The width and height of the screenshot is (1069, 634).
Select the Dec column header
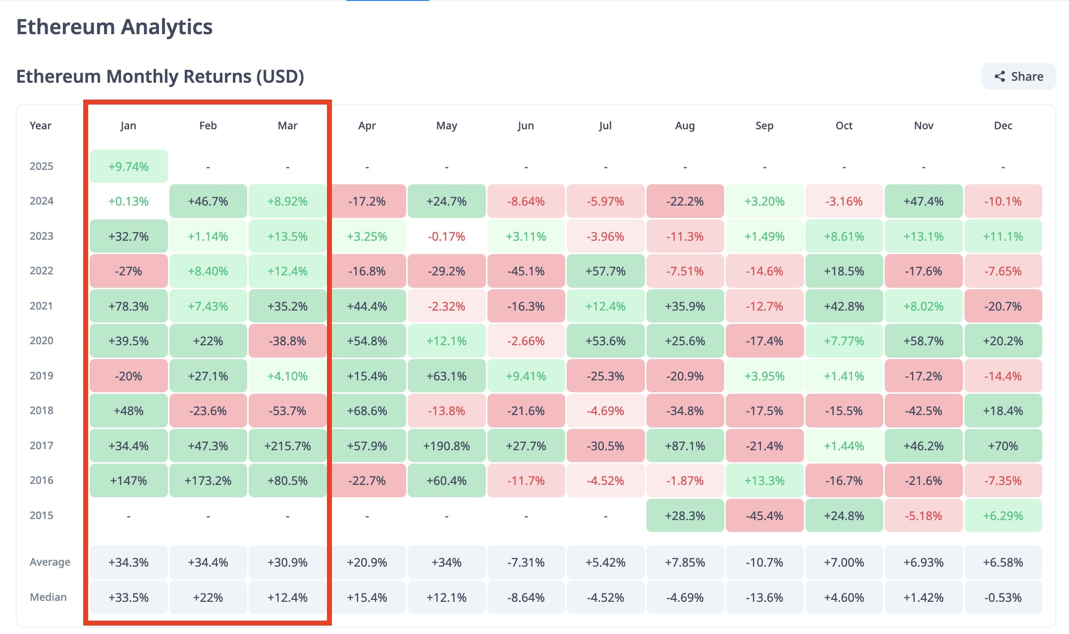(1003, 126)
